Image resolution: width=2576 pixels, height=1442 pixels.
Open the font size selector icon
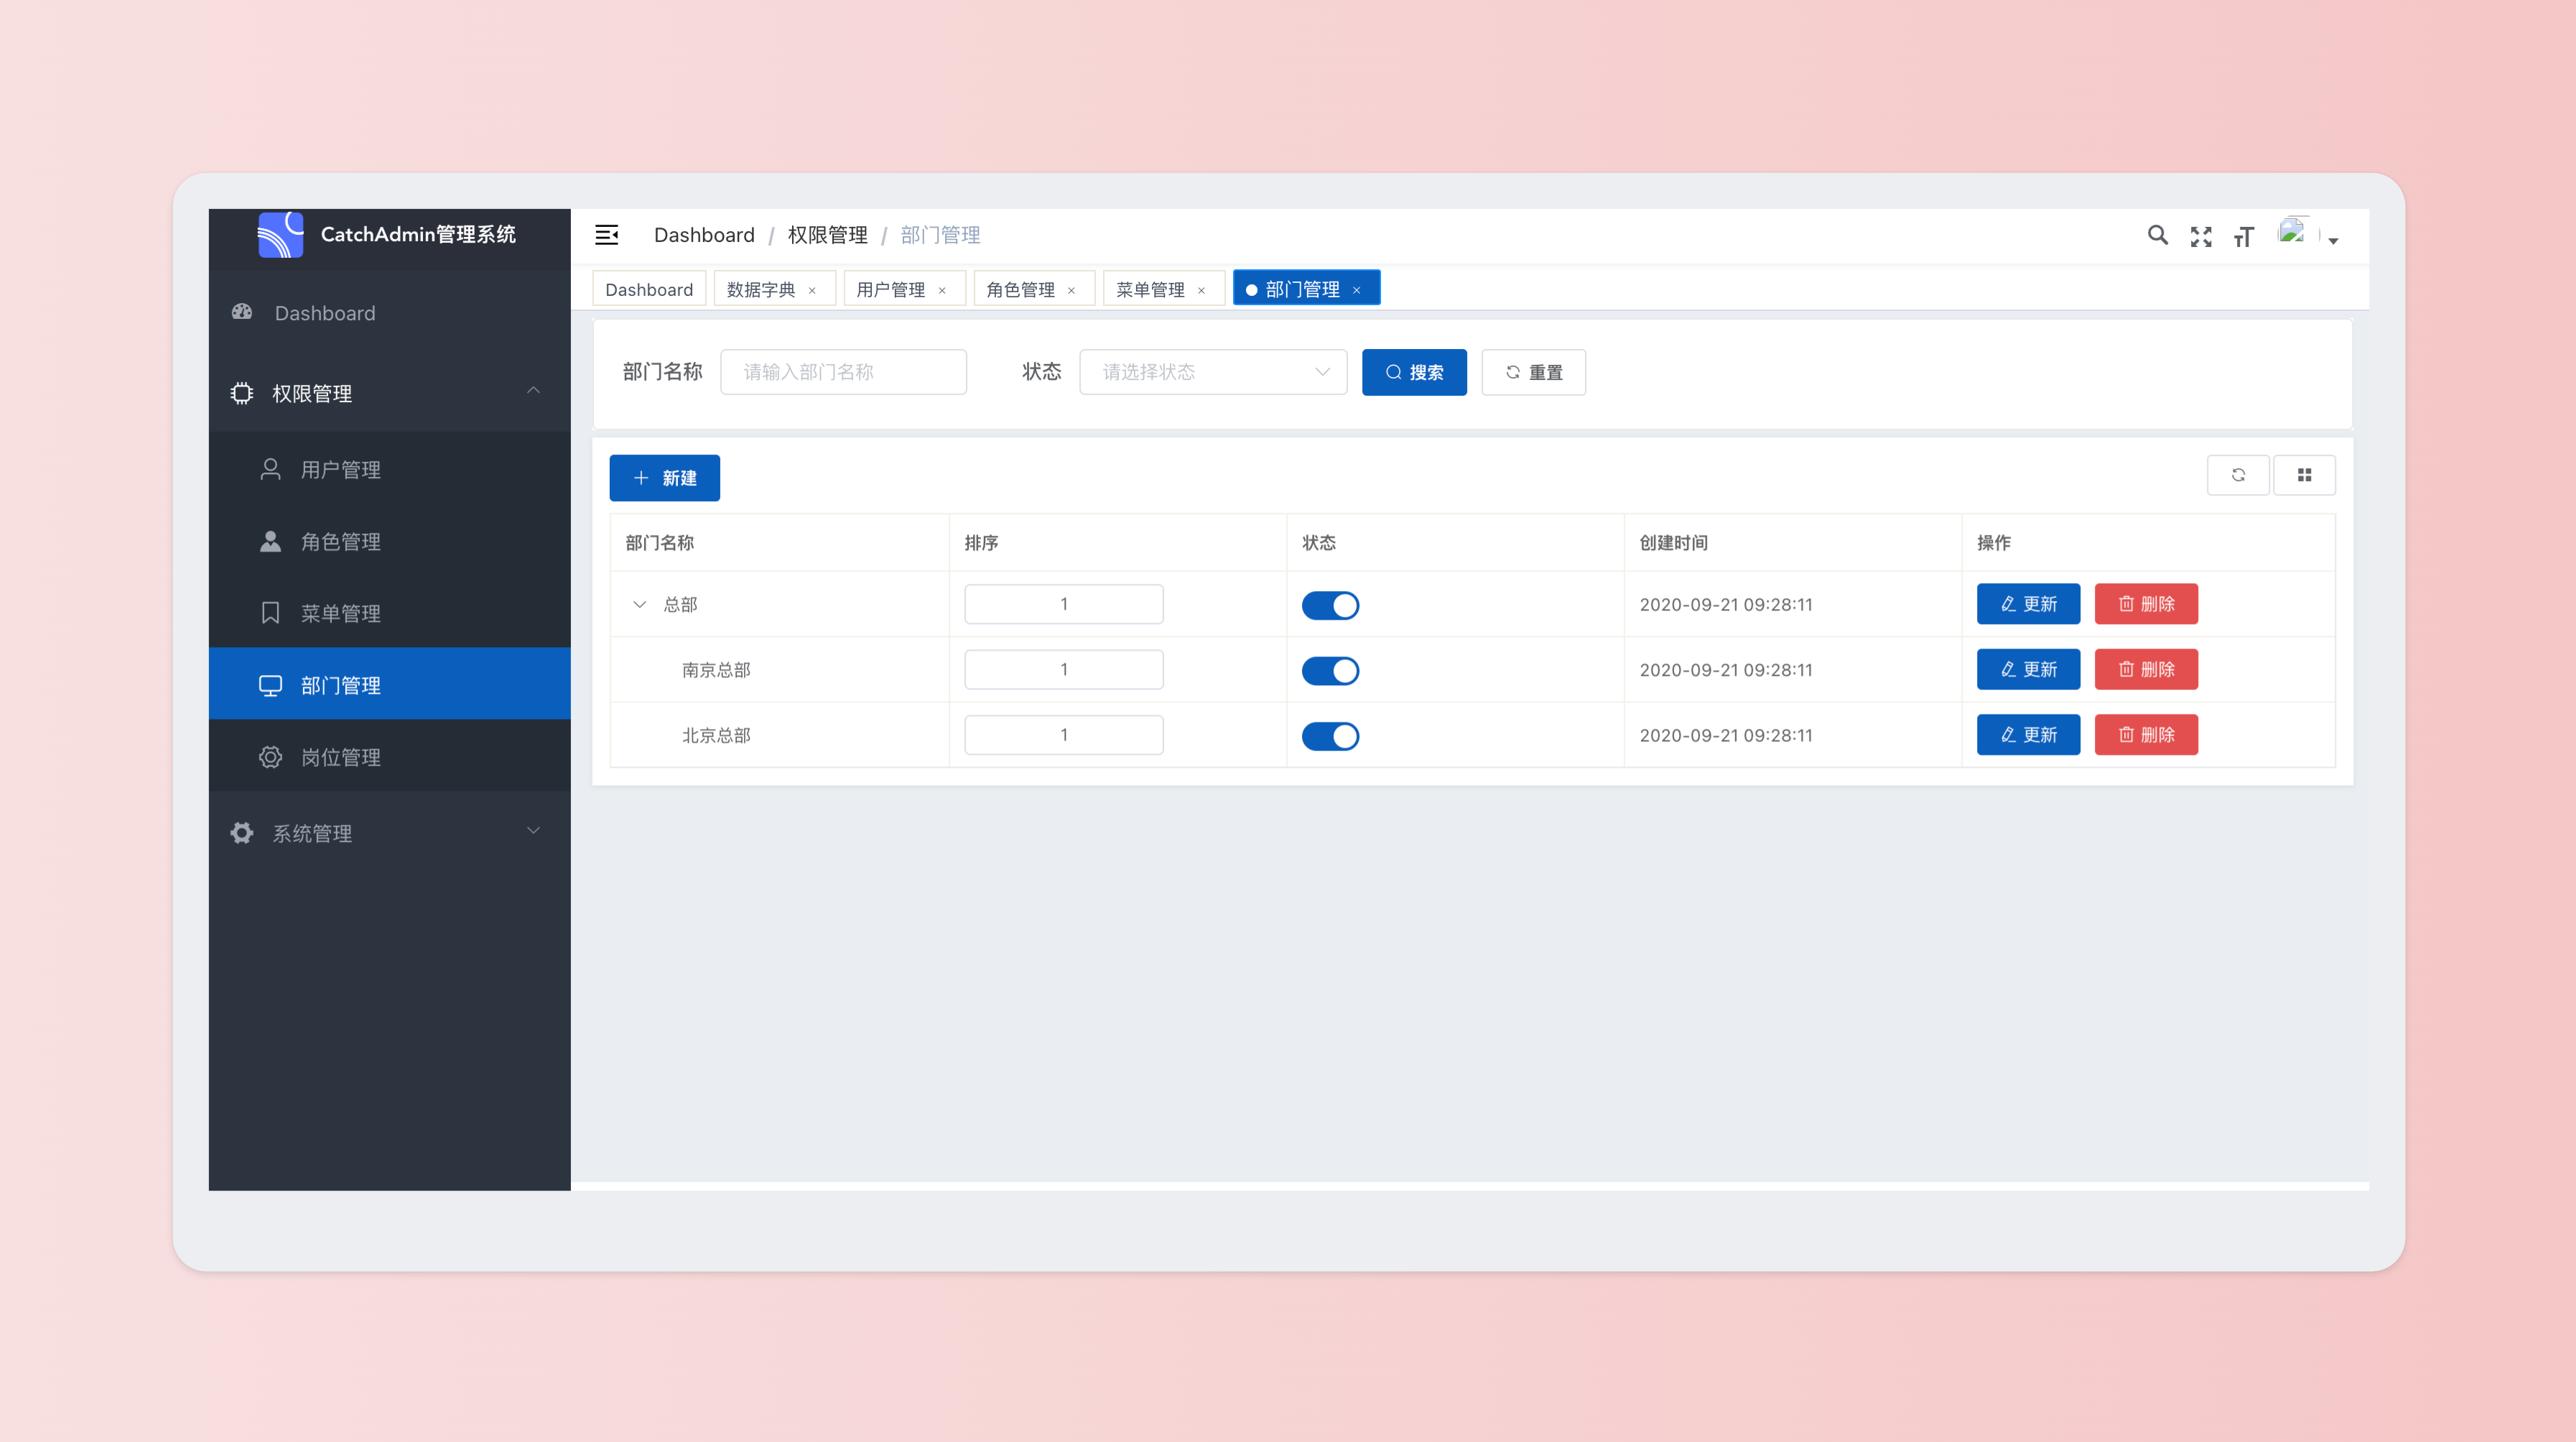[2244, 237]
